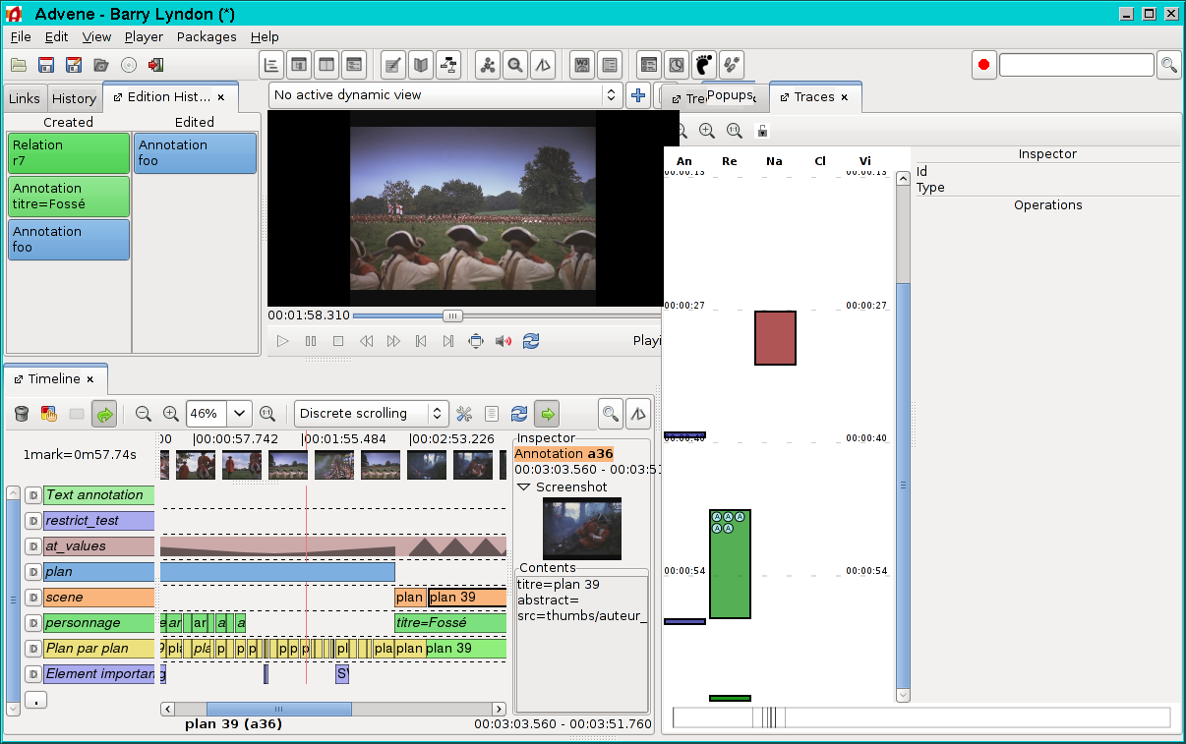Image resolution: width=1186 pixels, height=744 pixels.
Task: Open the tree hierarchy view icon
Action: coord(448,65)
